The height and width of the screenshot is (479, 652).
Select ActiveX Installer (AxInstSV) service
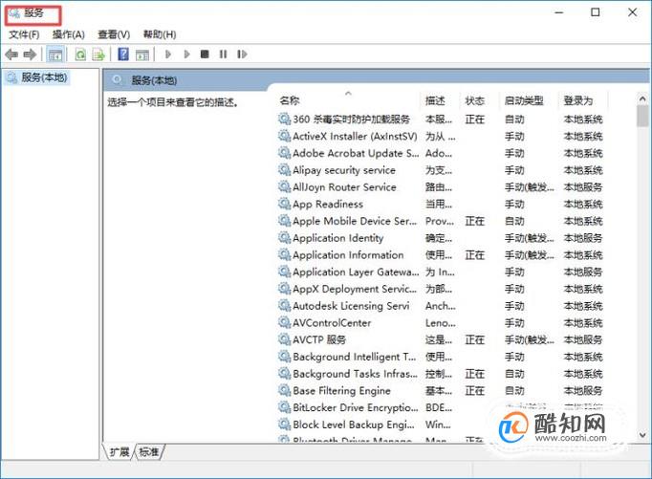[x=441, y=137]
